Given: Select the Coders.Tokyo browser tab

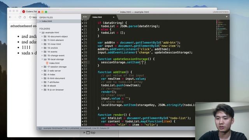Looking at the screenshot, I should (x=30, y=11).
